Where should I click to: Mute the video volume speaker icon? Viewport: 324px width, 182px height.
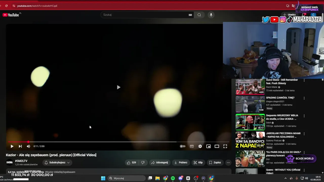click(x=28, y=146)
